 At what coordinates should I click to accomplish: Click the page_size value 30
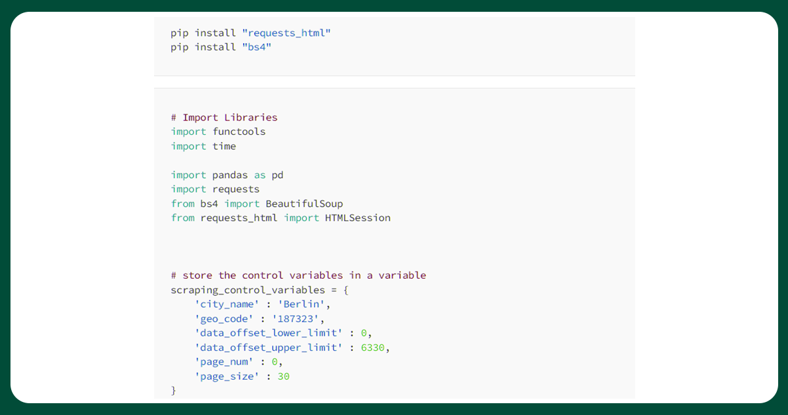(x=283, y=376)
